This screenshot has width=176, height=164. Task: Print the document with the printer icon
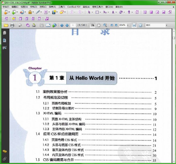12,25
